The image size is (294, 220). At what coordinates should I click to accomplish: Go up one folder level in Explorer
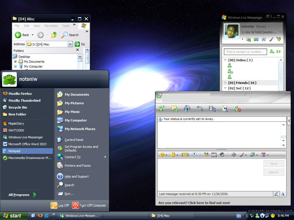[x=54, y=35]
